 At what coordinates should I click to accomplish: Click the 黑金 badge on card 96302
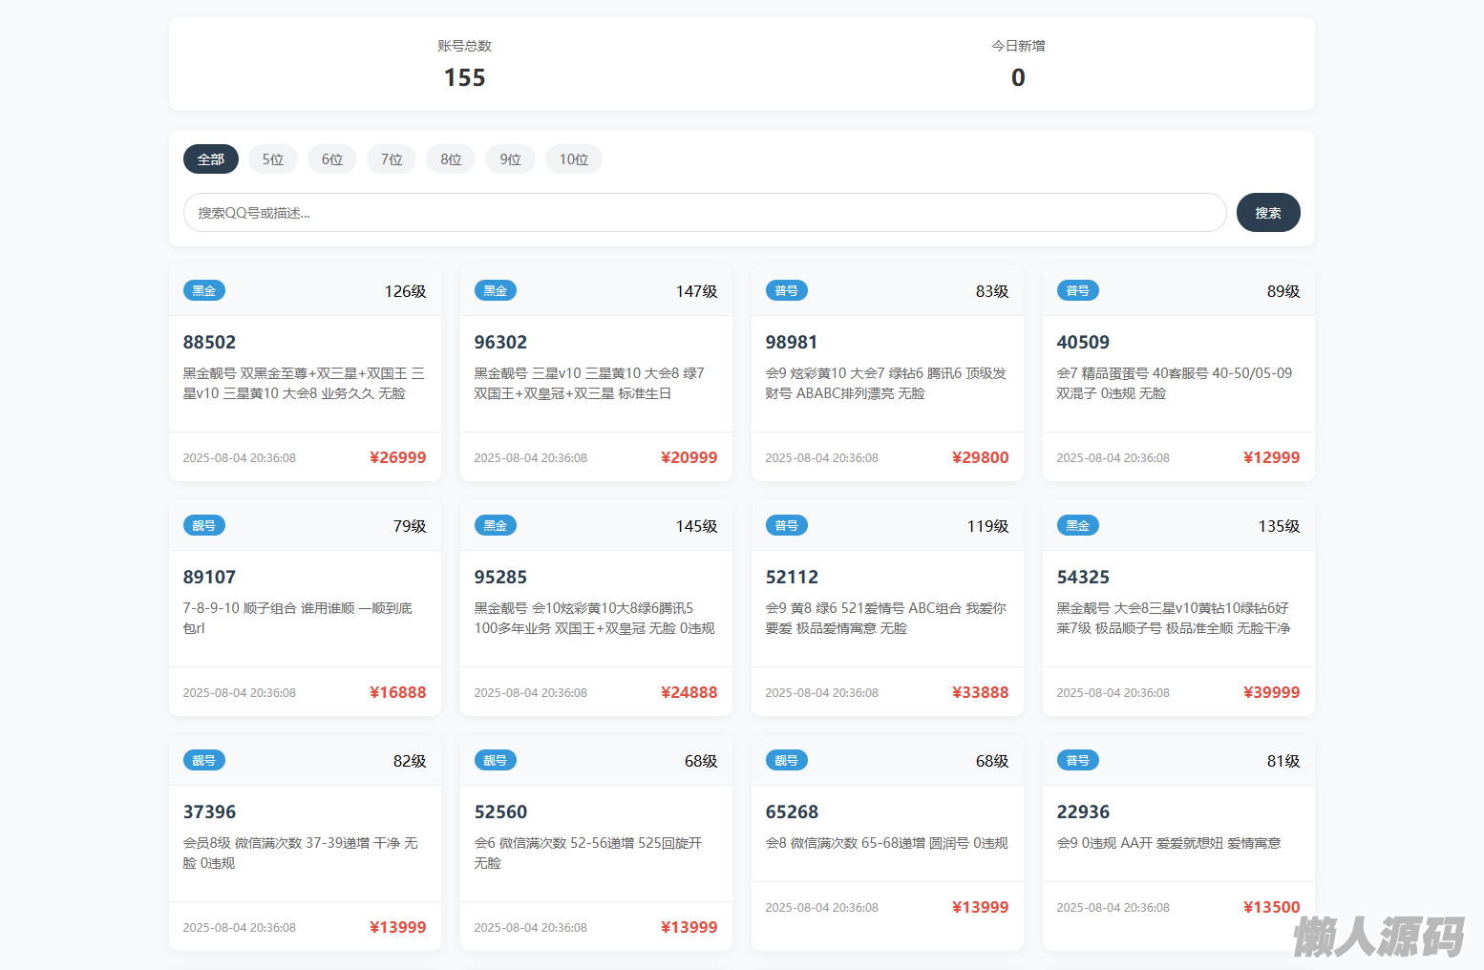[x=495, y=291]
